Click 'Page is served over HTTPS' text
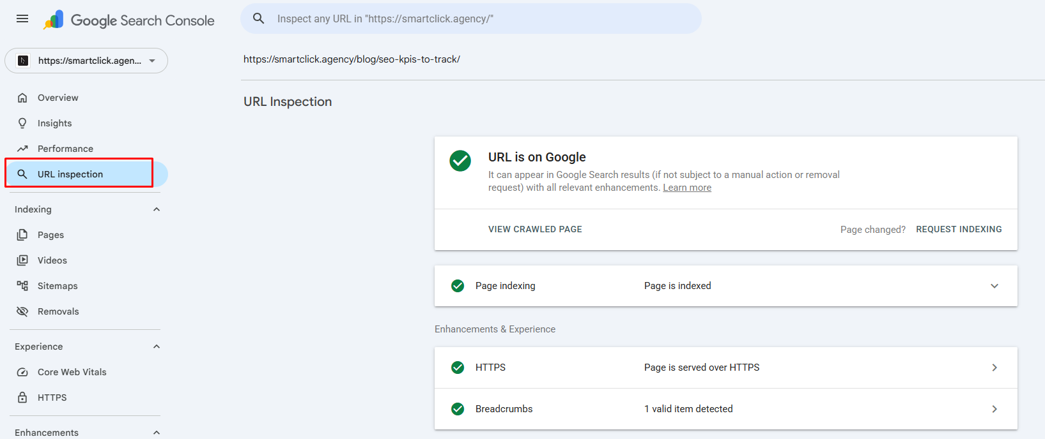1045x439 pixels. 702,368
